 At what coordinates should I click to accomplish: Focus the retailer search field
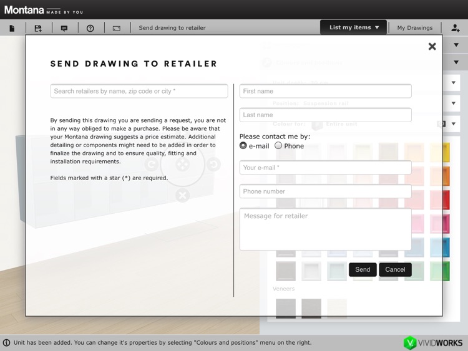point(139,91)
